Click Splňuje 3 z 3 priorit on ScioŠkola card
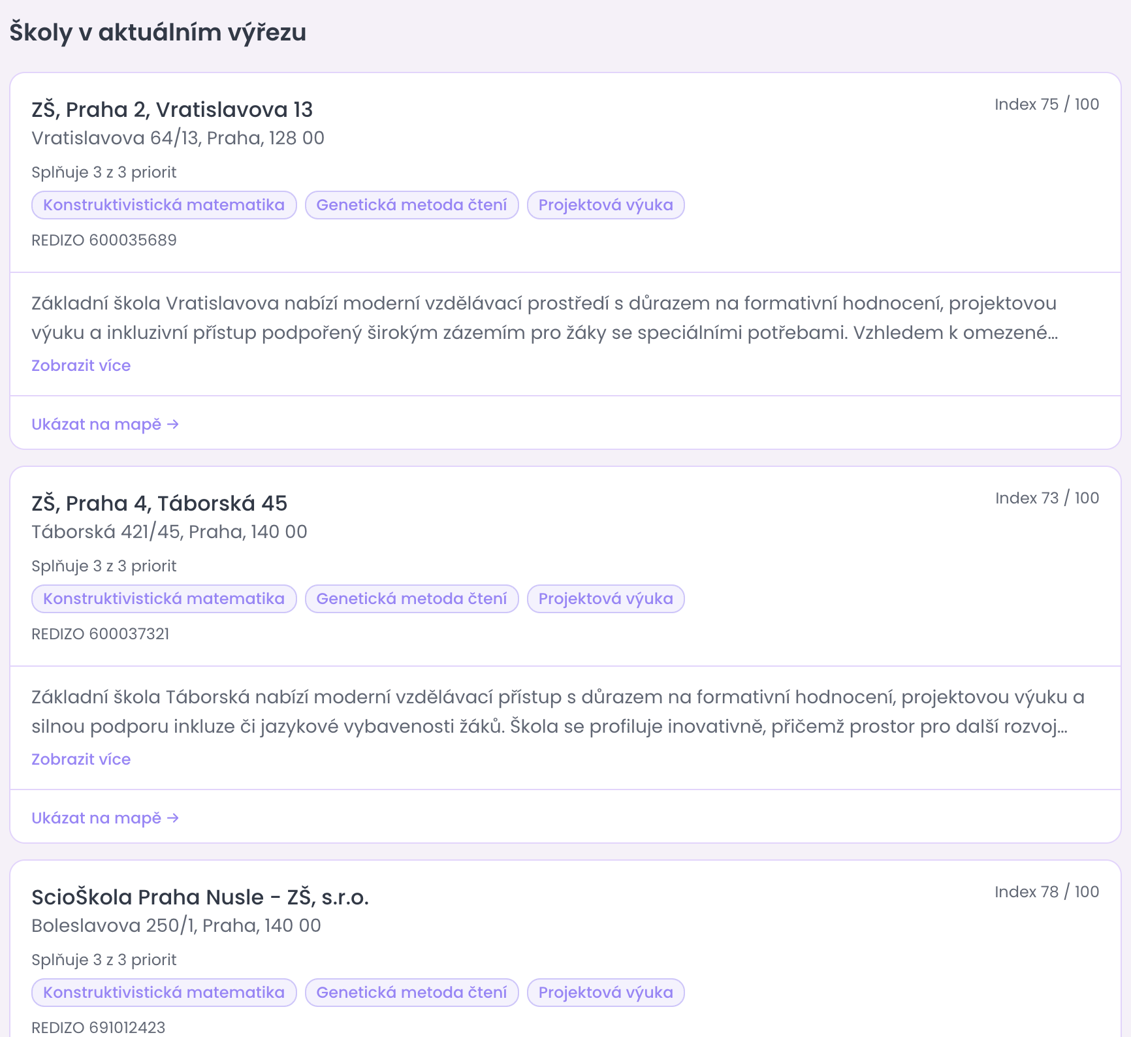This screenshot has height=1037, width=1131. coord(104,960)
